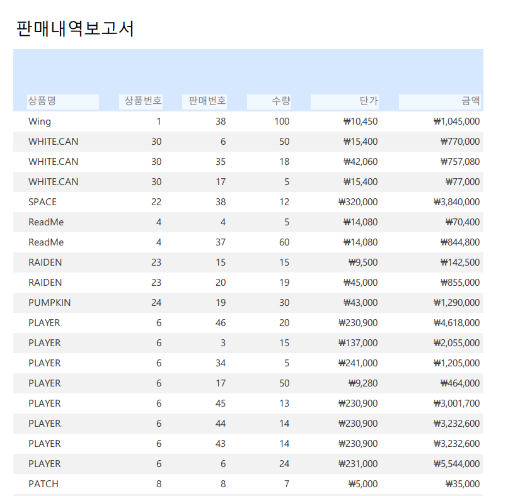Click WHITE.CAN in the ₩770,000 row
This screenshot has width=508, height=496.
tap(53, 142)
